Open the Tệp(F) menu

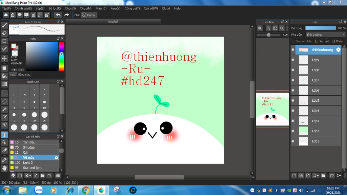pyautogui.click(x=6, y=8)
